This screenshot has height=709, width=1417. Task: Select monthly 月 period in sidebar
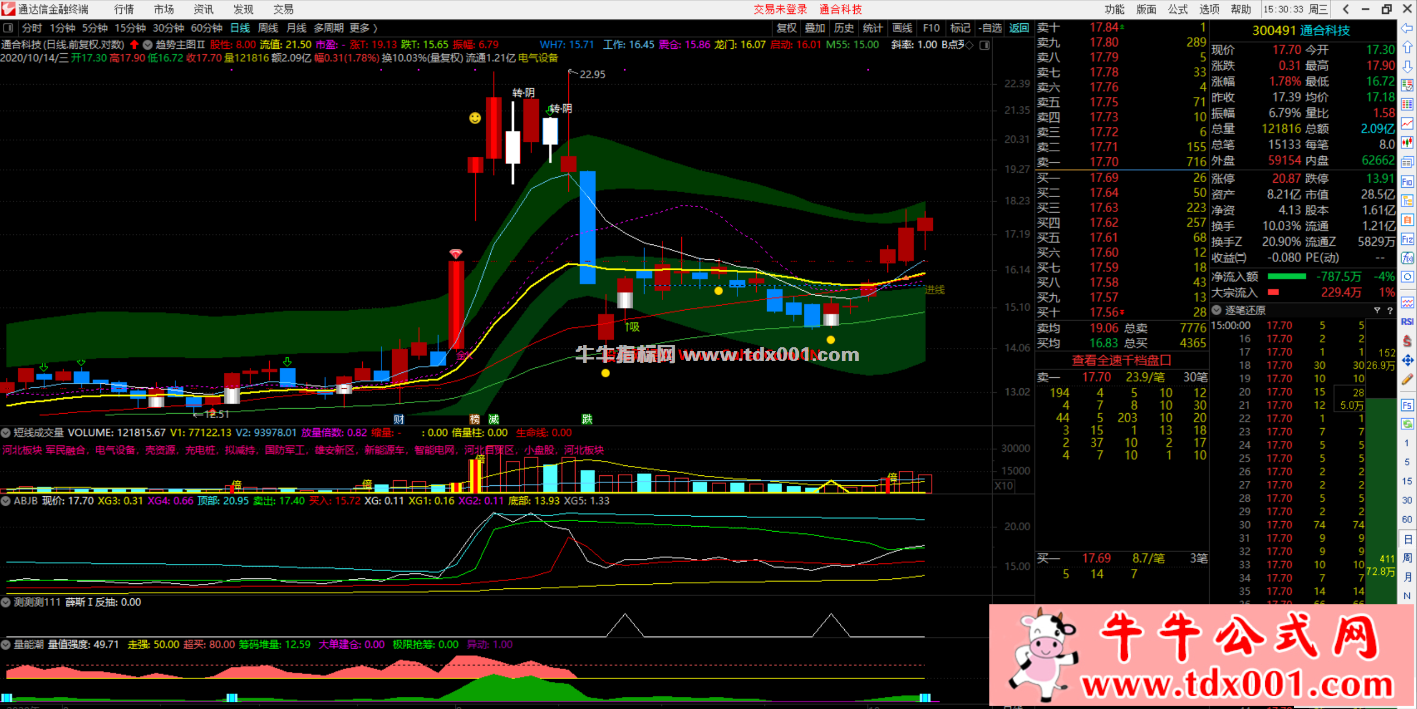1407,577
